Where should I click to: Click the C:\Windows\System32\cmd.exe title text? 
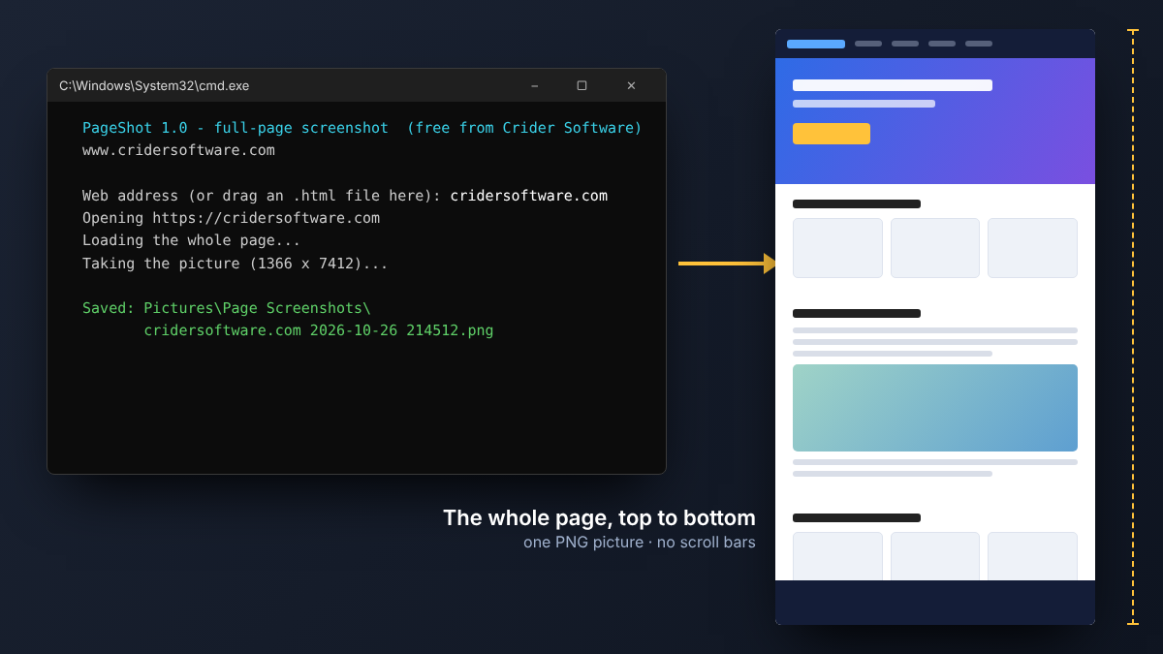click(154, 85)
